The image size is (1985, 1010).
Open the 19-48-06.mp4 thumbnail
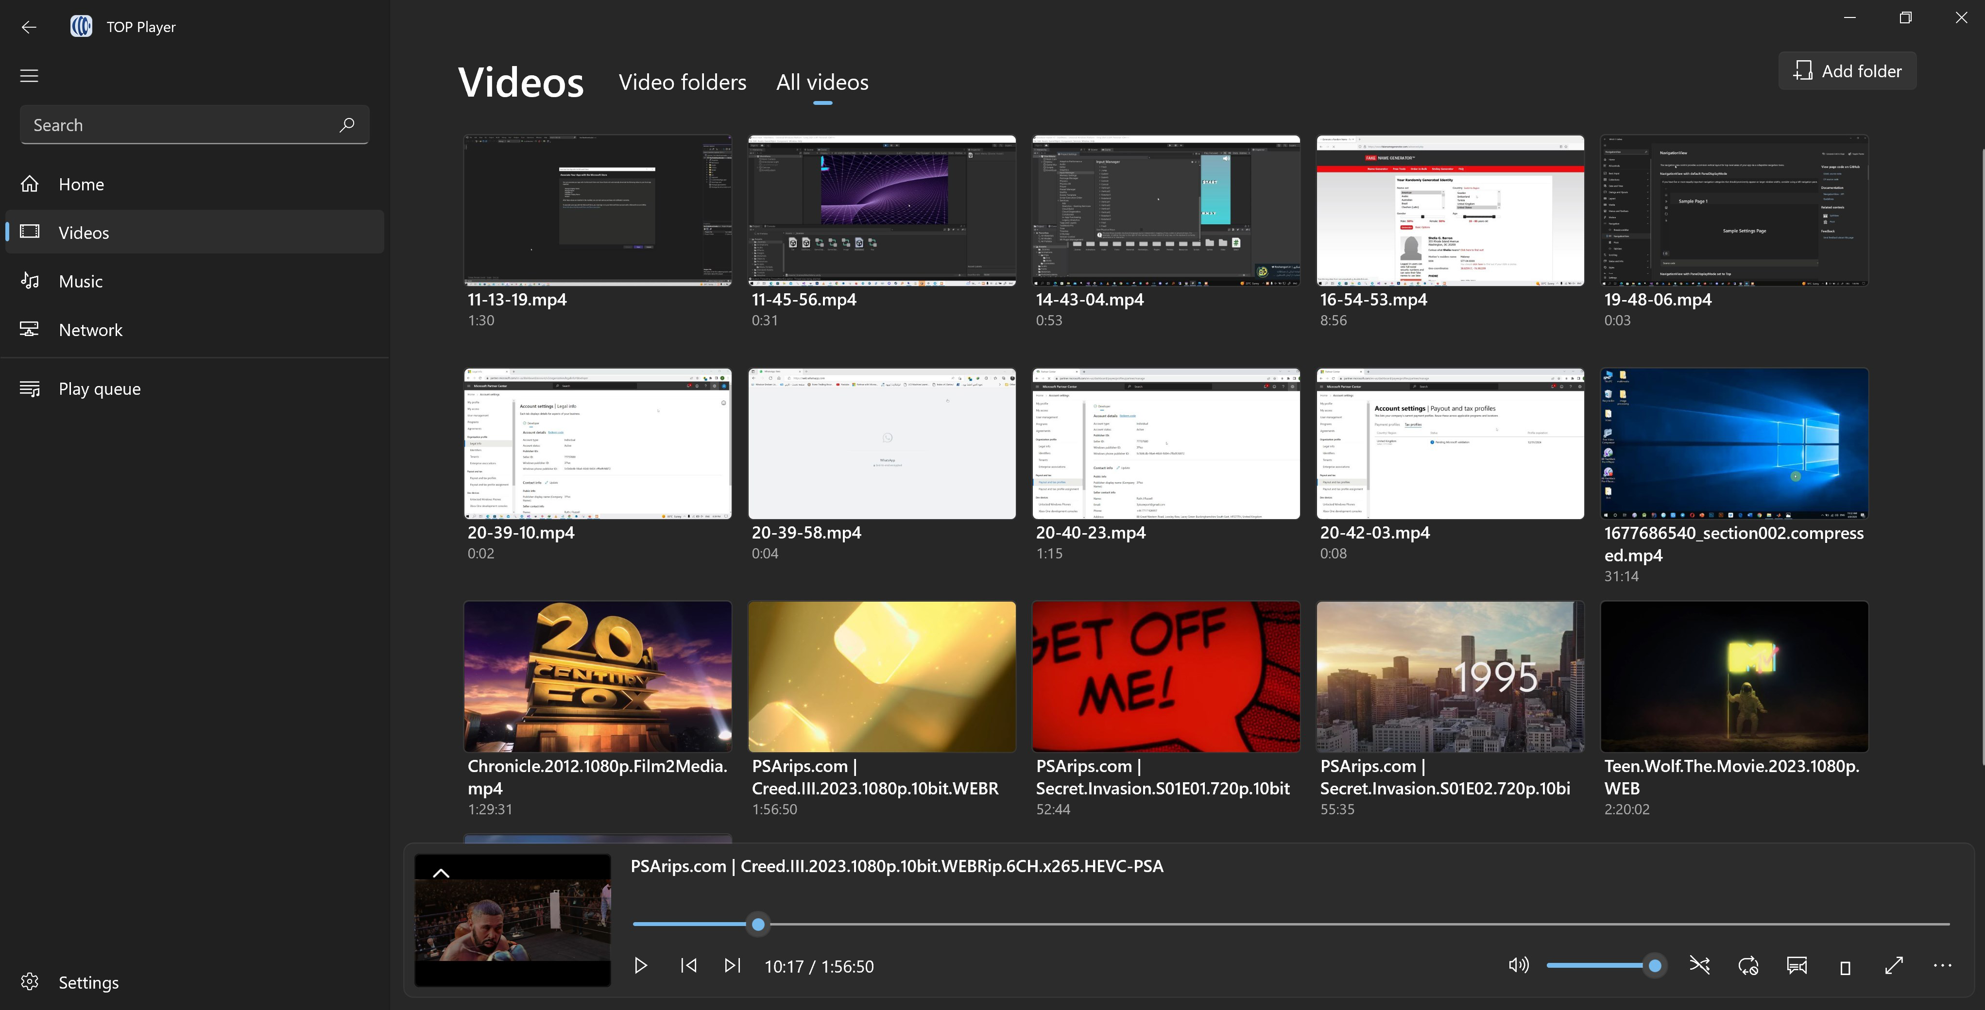point(1734,210)
